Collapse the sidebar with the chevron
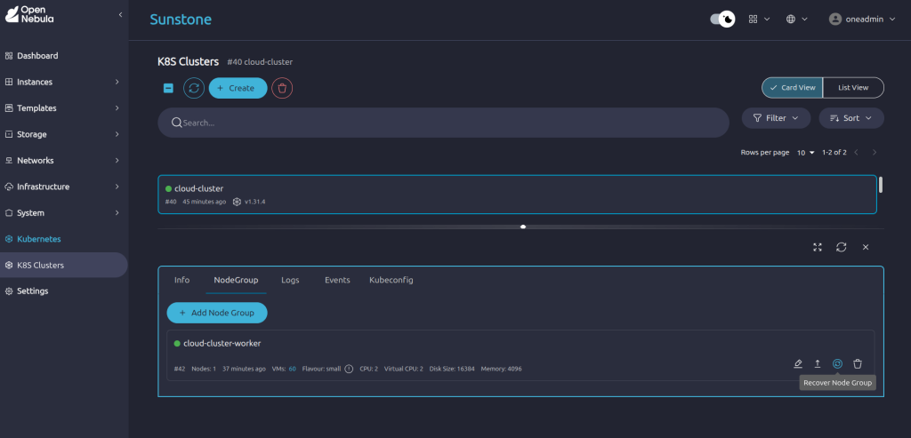This screenshot has width=911, height=438. (120, 14)
